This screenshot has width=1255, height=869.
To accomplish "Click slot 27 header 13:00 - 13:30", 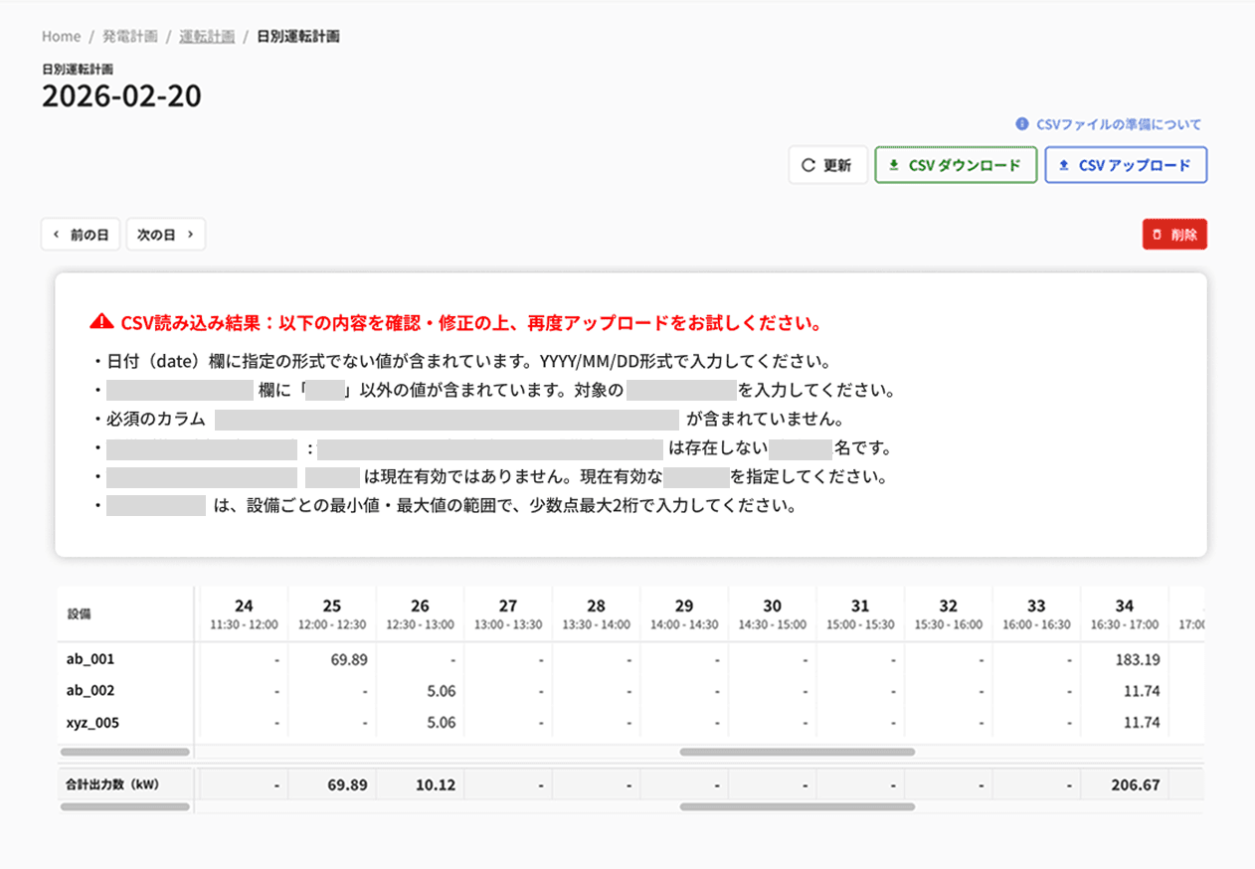I will [508, 613].
